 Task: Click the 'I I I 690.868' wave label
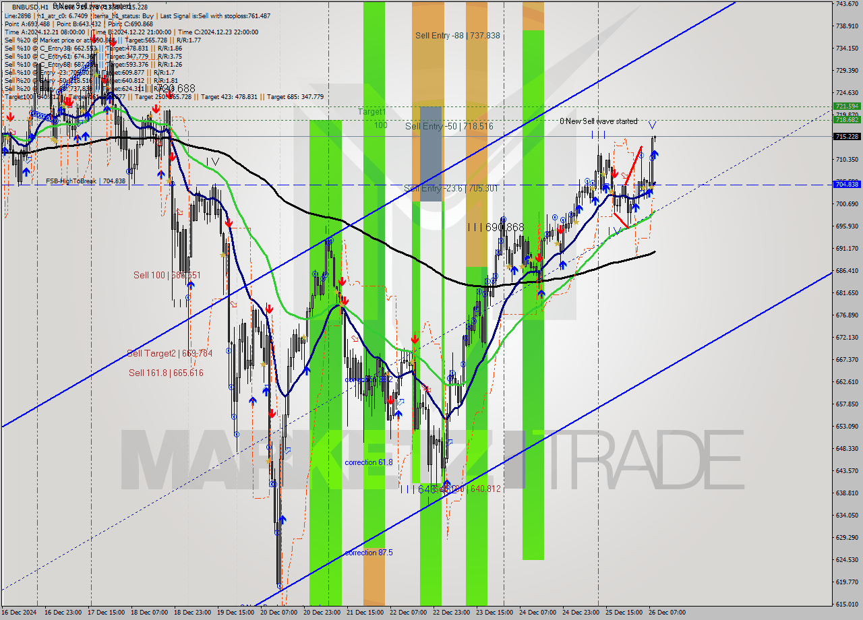(496, 228)
